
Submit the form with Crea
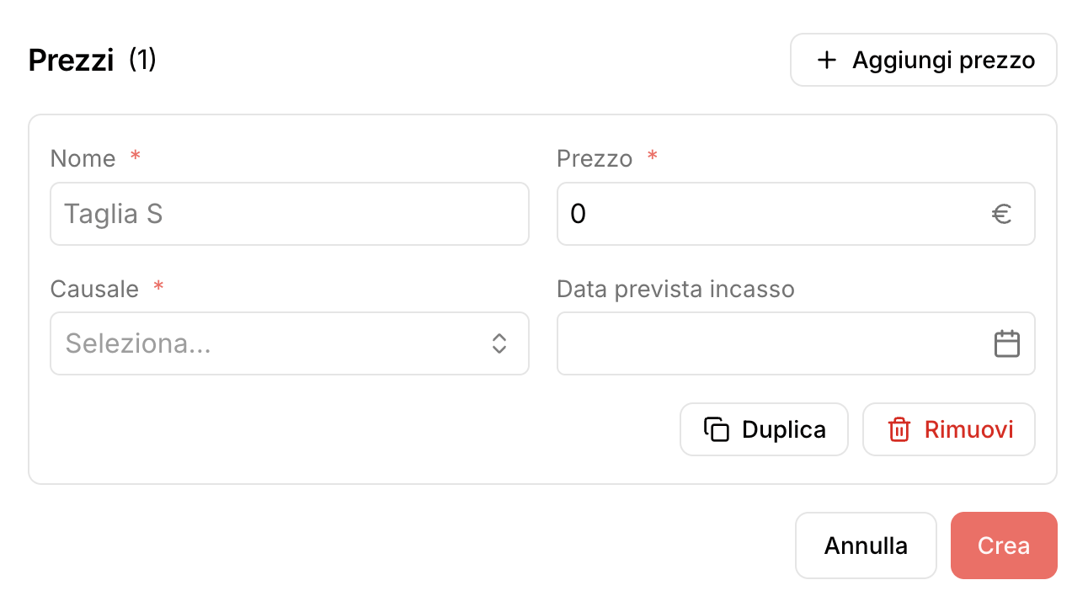pyautogui.click(x=1004, y=545)
